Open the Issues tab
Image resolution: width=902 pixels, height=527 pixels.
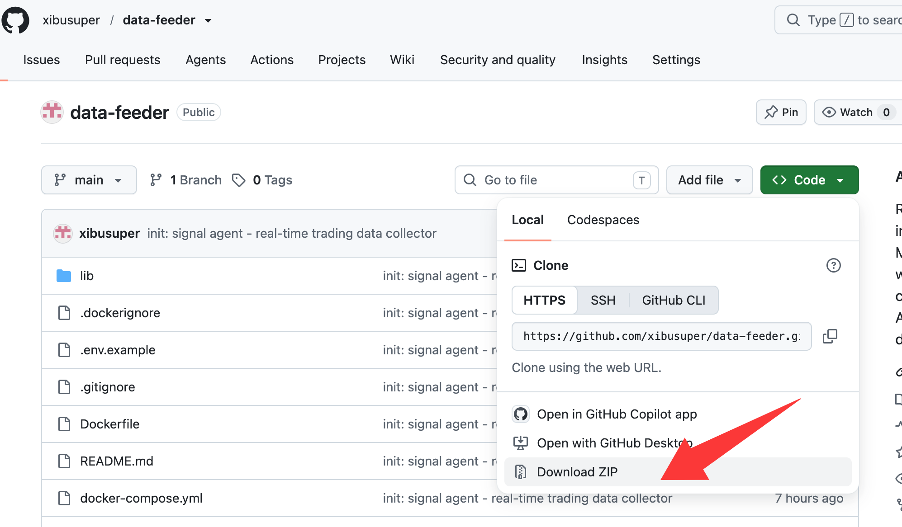[x=41, y=60]
